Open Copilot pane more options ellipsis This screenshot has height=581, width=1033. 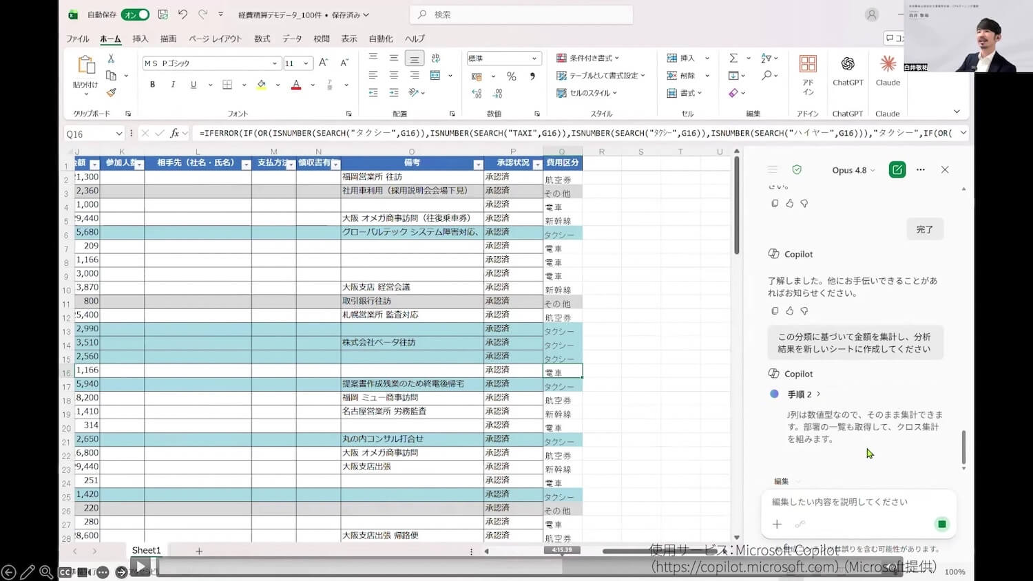921,169
